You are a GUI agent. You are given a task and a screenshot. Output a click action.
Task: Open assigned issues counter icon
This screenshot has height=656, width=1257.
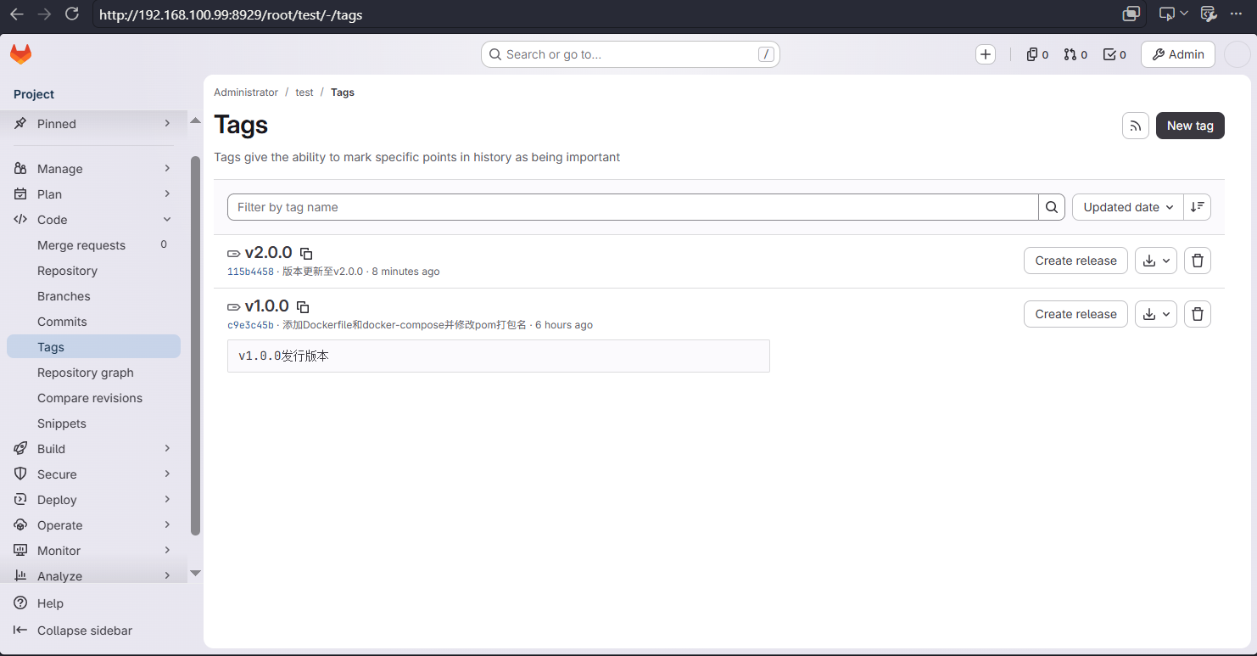pyautogui.click(x=1037, y=54)
